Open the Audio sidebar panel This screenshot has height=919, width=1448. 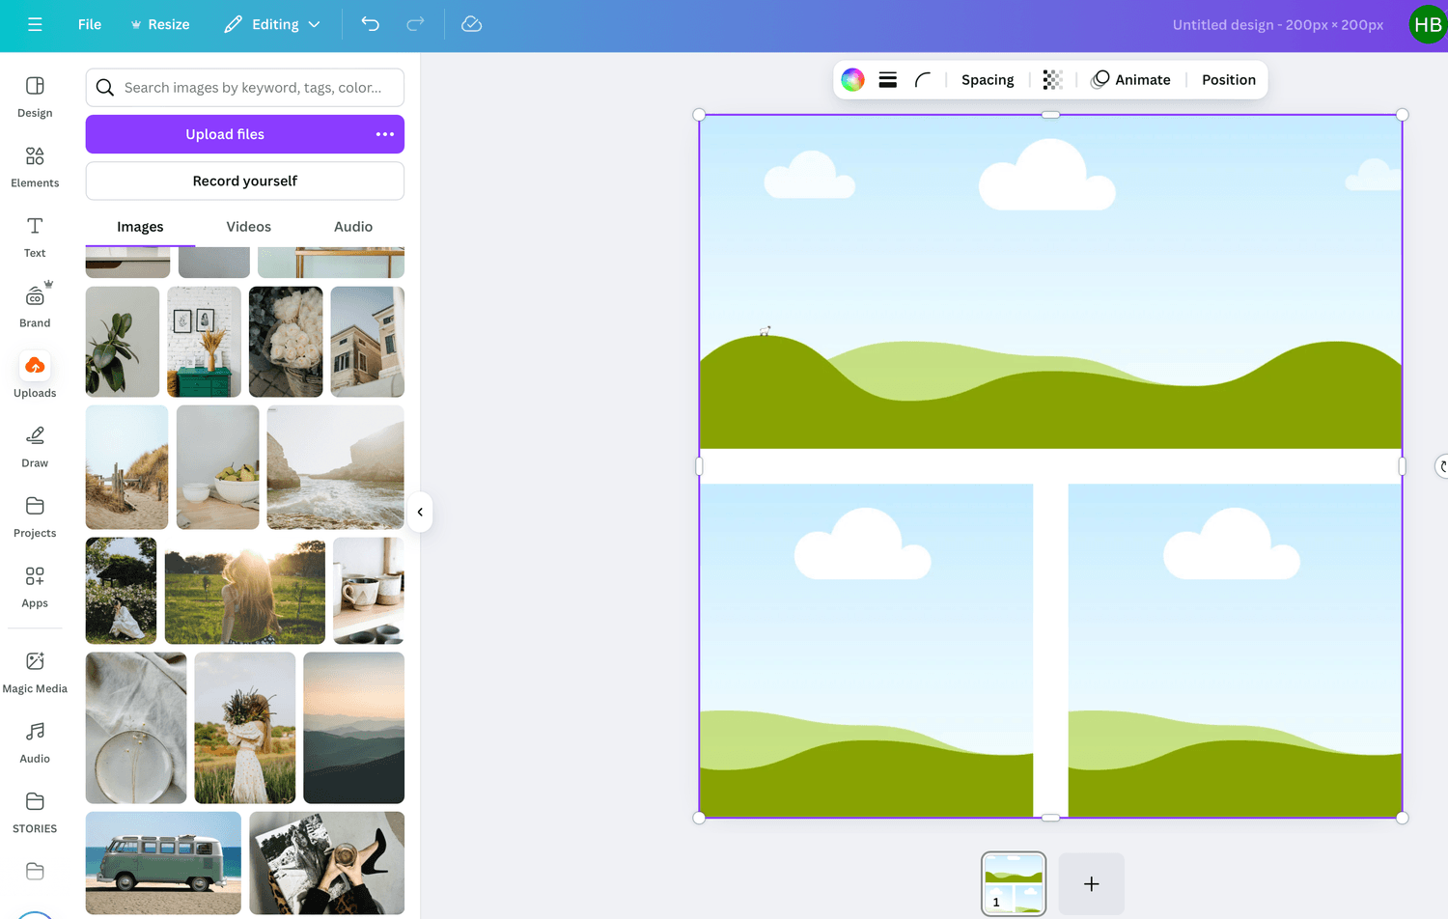(35, 742)
